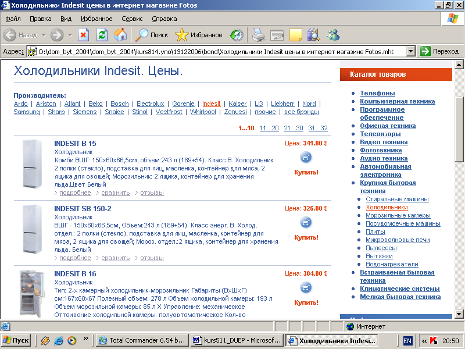Open the Справка menu
The image size is (465, 349).
click(164, 19)
